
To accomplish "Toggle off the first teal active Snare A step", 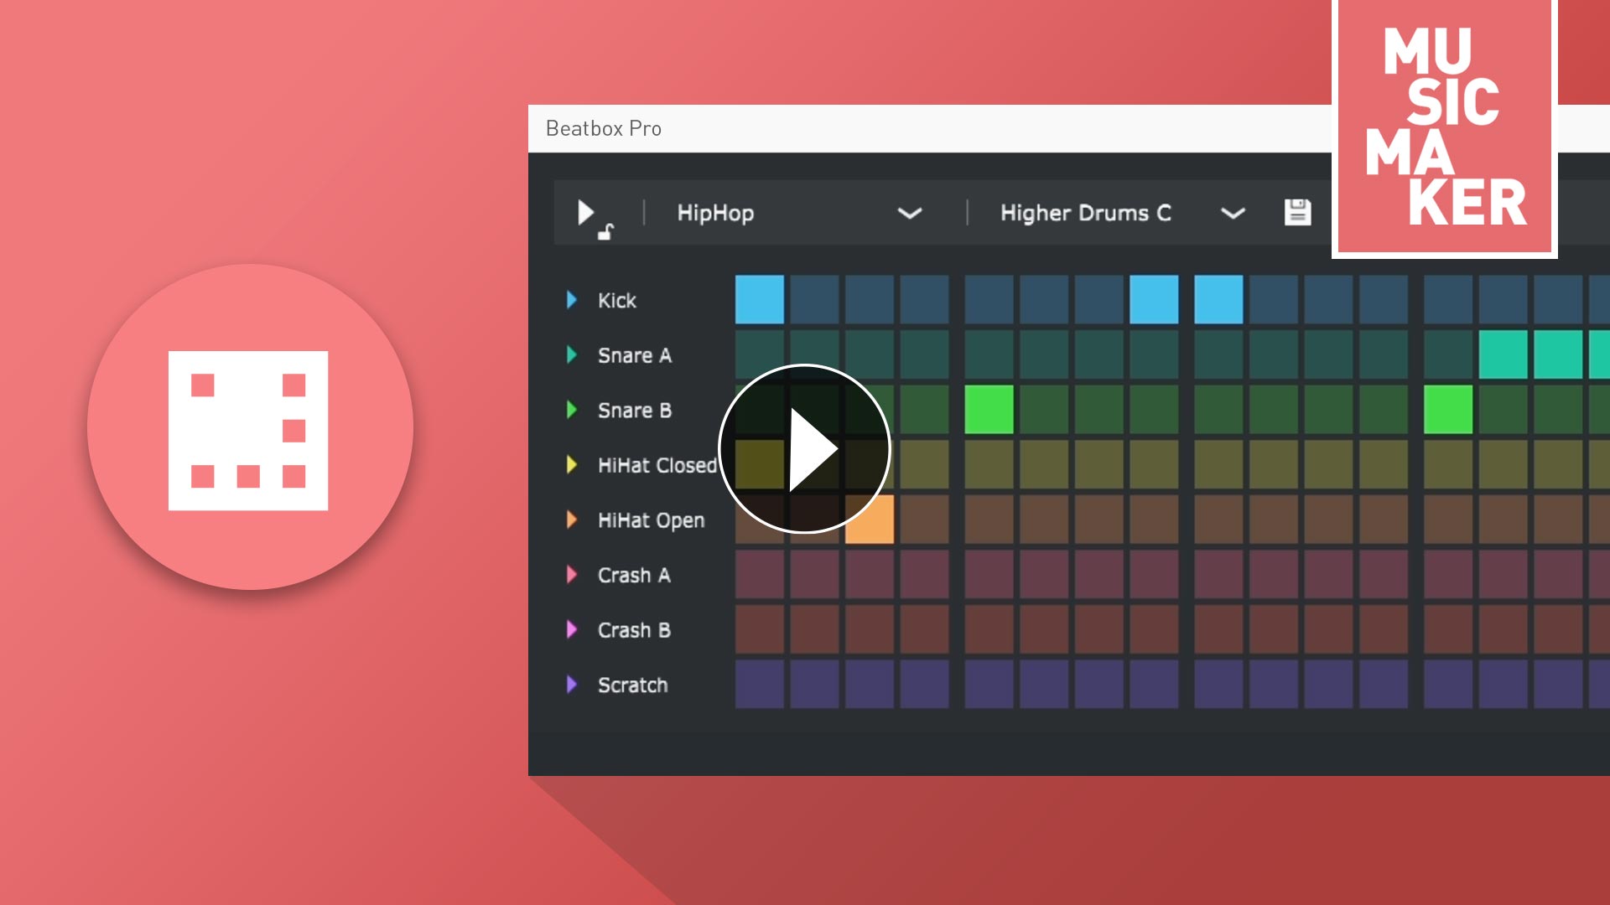I will pos(1503,354).
